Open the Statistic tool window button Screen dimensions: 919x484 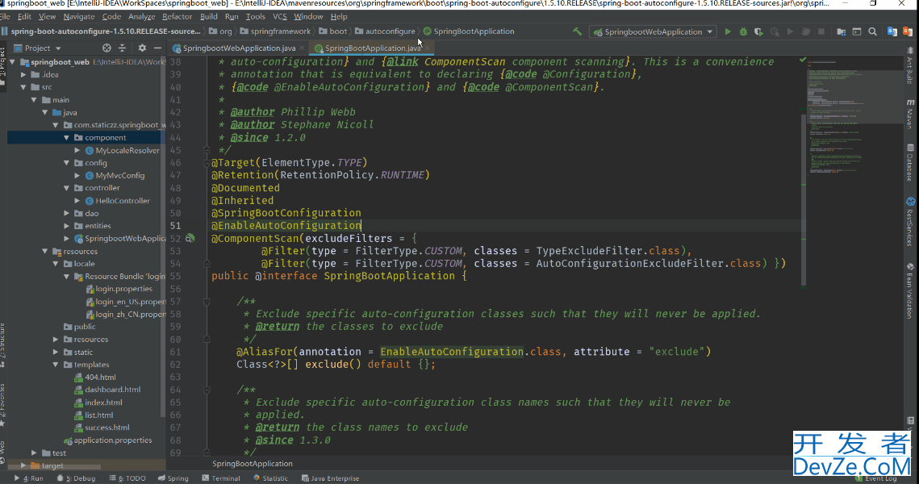(270, 478)
